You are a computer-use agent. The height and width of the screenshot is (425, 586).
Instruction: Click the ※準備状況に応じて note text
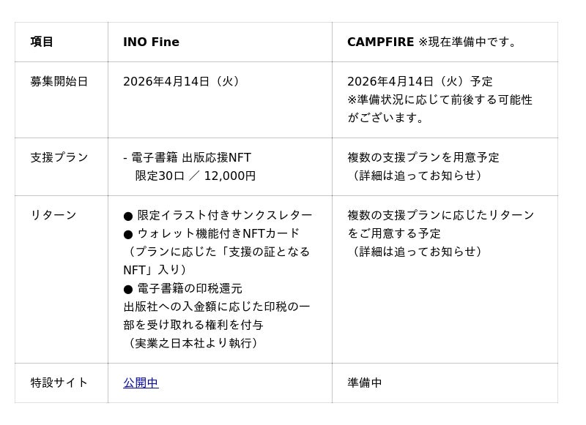(x=439, y=99)
